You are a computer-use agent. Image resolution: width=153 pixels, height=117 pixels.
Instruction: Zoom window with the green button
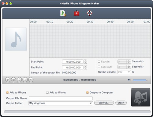point(11,3)
